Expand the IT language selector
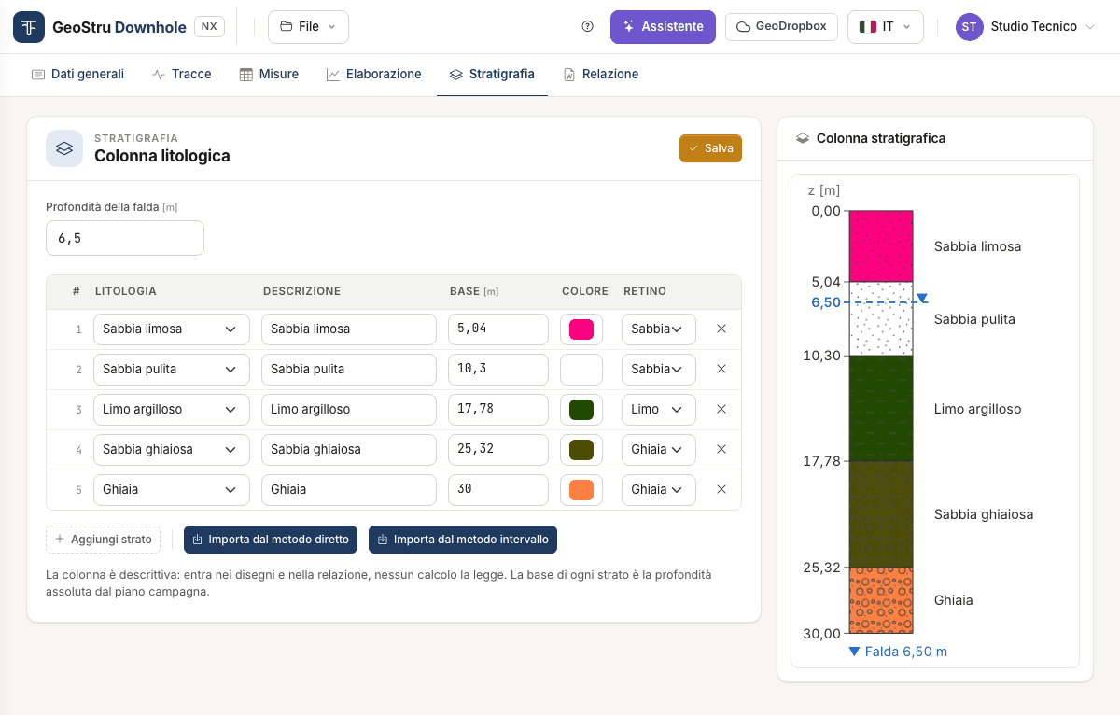The image size is (1120, 715). click(x=886, y=27)
